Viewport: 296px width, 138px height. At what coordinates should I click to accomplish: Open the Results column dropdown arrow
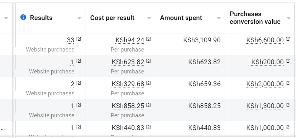tap(79, 18)
